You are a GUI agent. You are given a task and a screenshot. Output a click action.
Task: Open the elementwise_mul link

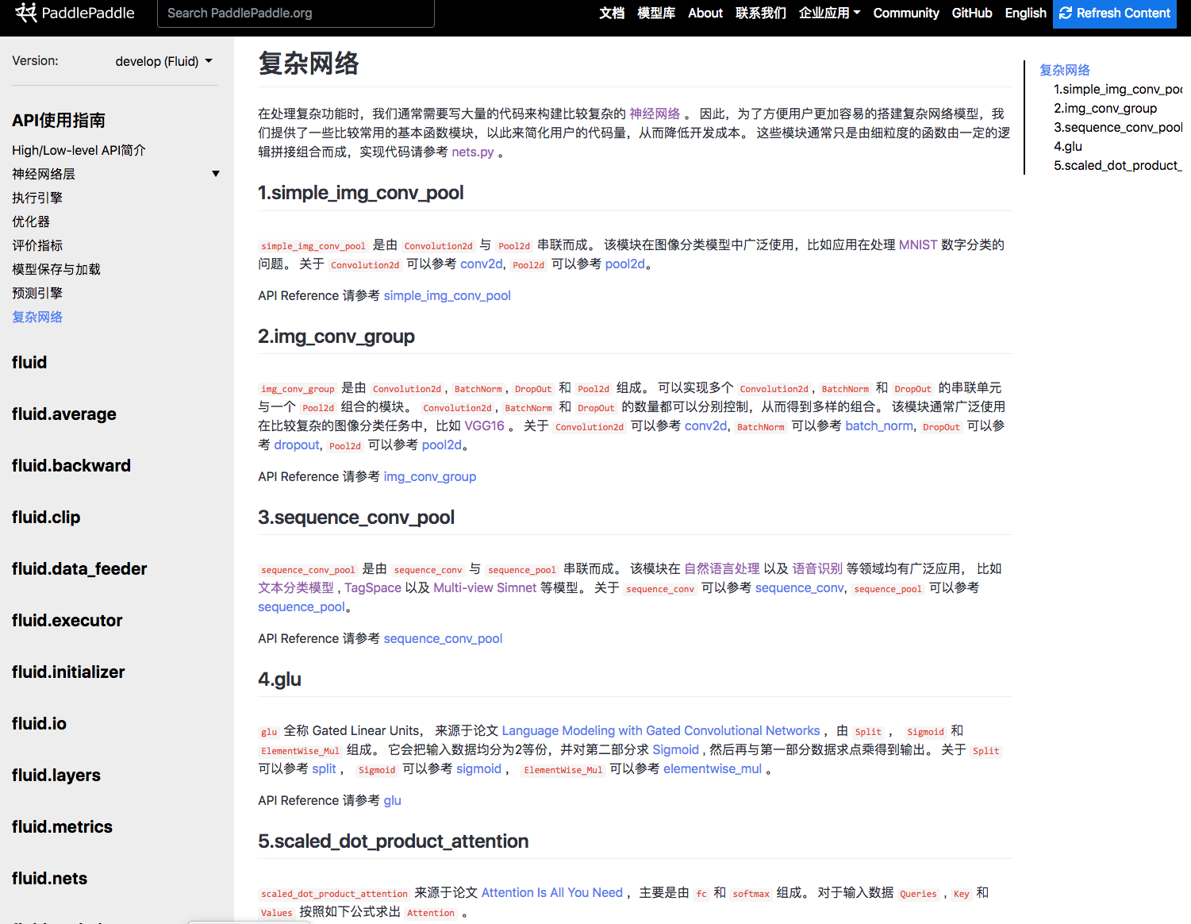pyautogui.click(x=713, y=768)
